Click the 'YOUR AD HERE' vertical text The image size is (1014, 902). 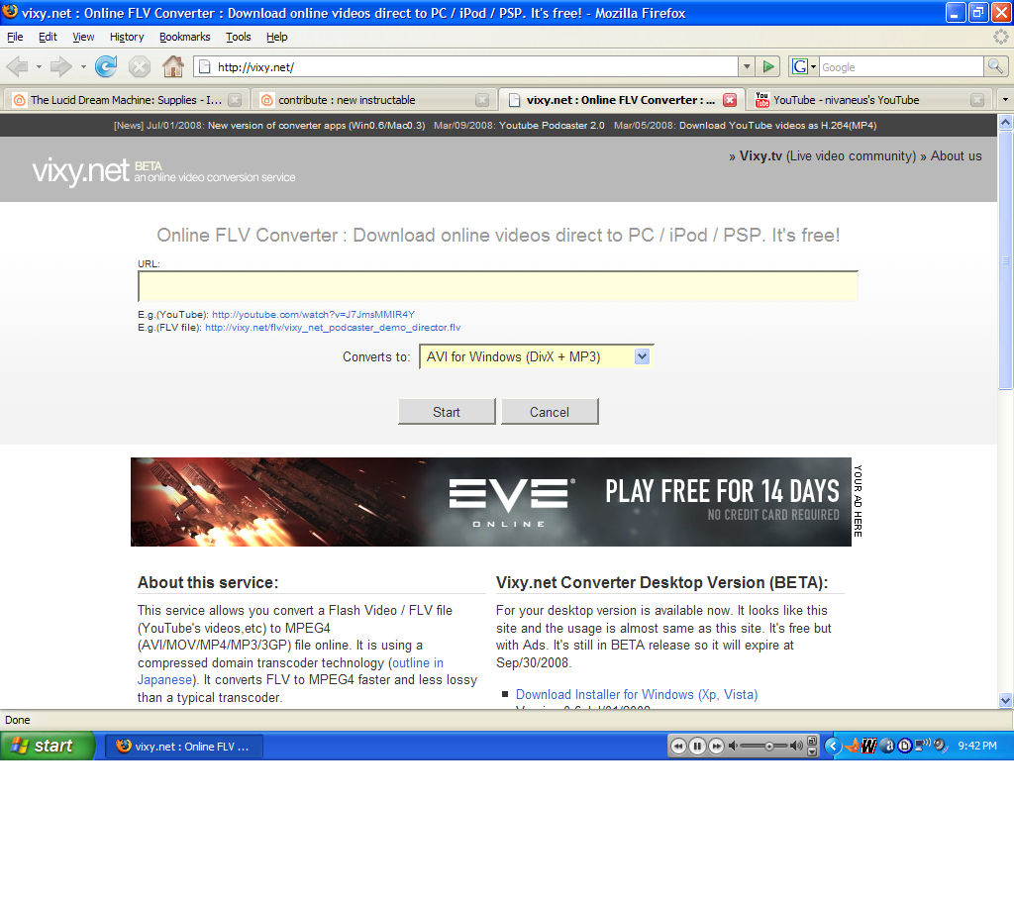(858, 501)
